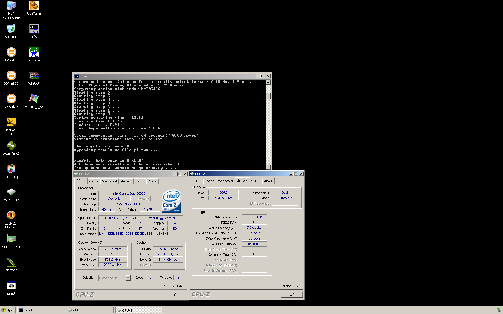503x314 pixels.
Task: Click the pifast vertical scrollbar thumb
Action: point(268,96)
